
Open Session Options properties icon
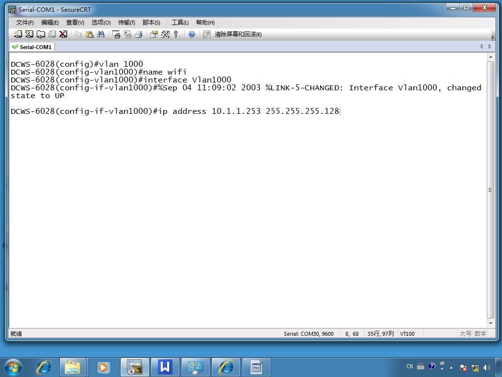(154, 34)
